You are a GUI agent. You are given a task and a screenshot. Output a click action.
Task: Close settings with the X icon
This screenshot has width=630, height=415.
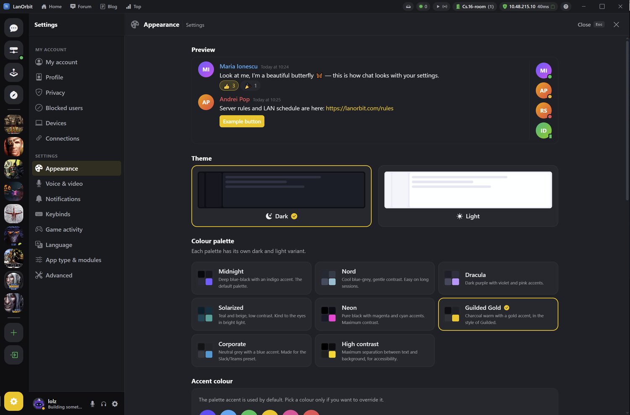pyautogui.click(x=616, y=24)
